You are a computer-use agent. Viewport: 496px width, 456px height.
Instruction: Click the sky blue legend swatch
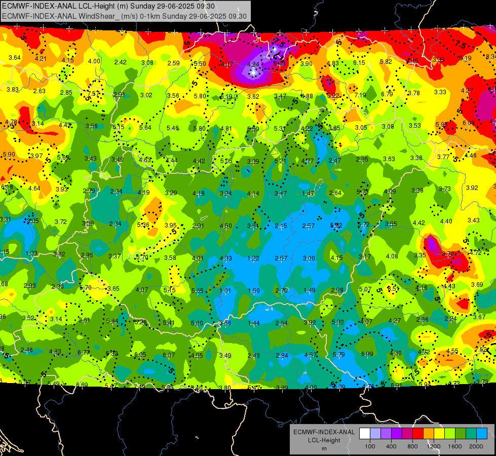click(x=482, y=434)
